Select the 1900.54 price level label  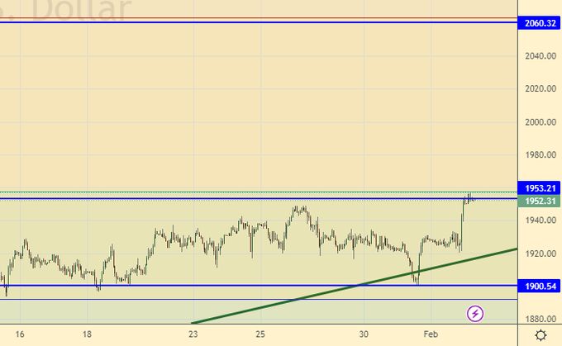coord(539,286)
